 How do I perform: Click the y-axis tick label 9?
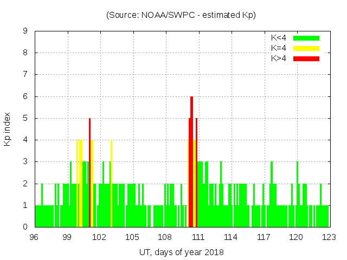coord(25,31)
